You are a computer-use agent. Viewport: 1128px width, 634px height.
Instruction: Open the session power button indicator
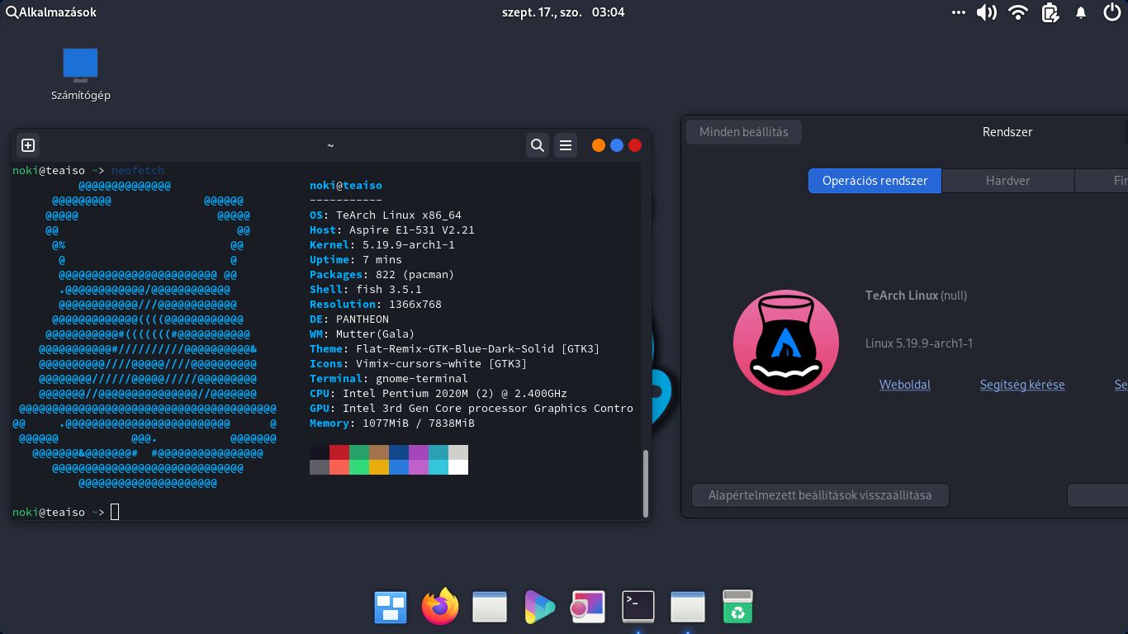[1111, 12]
